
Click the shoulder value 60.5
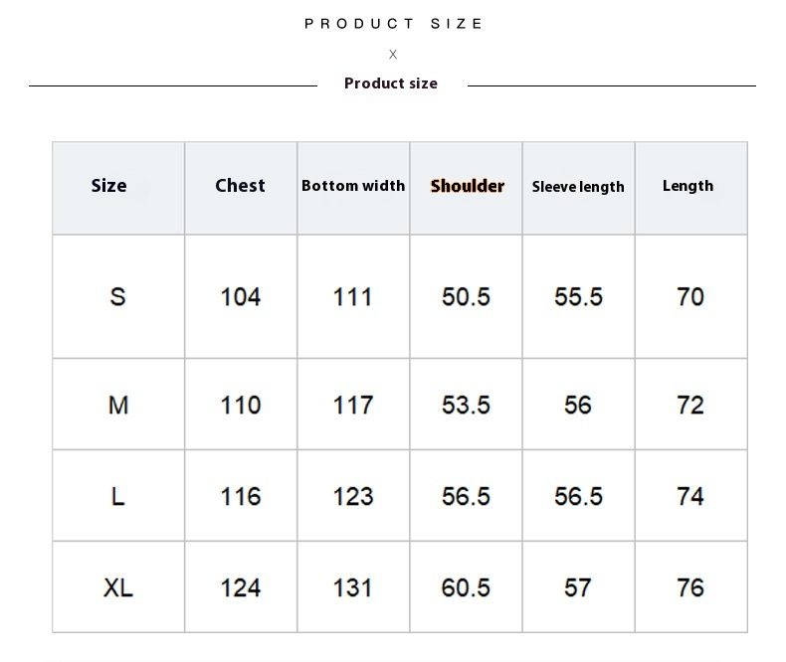[466, 587]
